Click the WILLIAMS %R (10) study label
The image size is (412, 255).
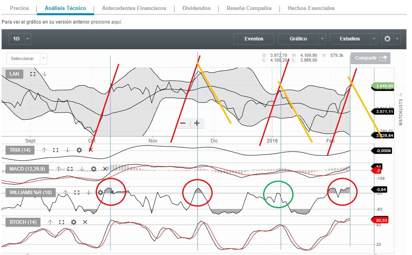pos(30,193)
